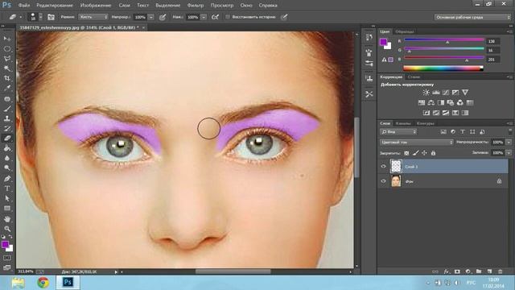
Task: Select the Brush tool
Action: [x=7, y=109]
